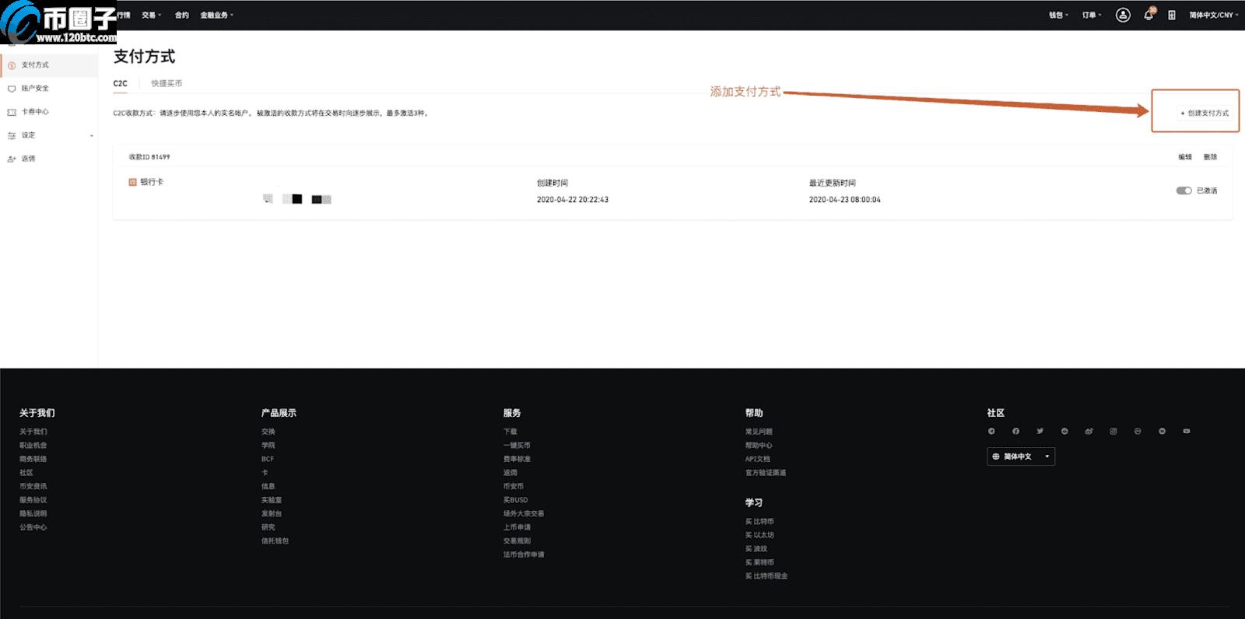Open the 信托钱包 footer link
1245x619 pixels.
275,540
